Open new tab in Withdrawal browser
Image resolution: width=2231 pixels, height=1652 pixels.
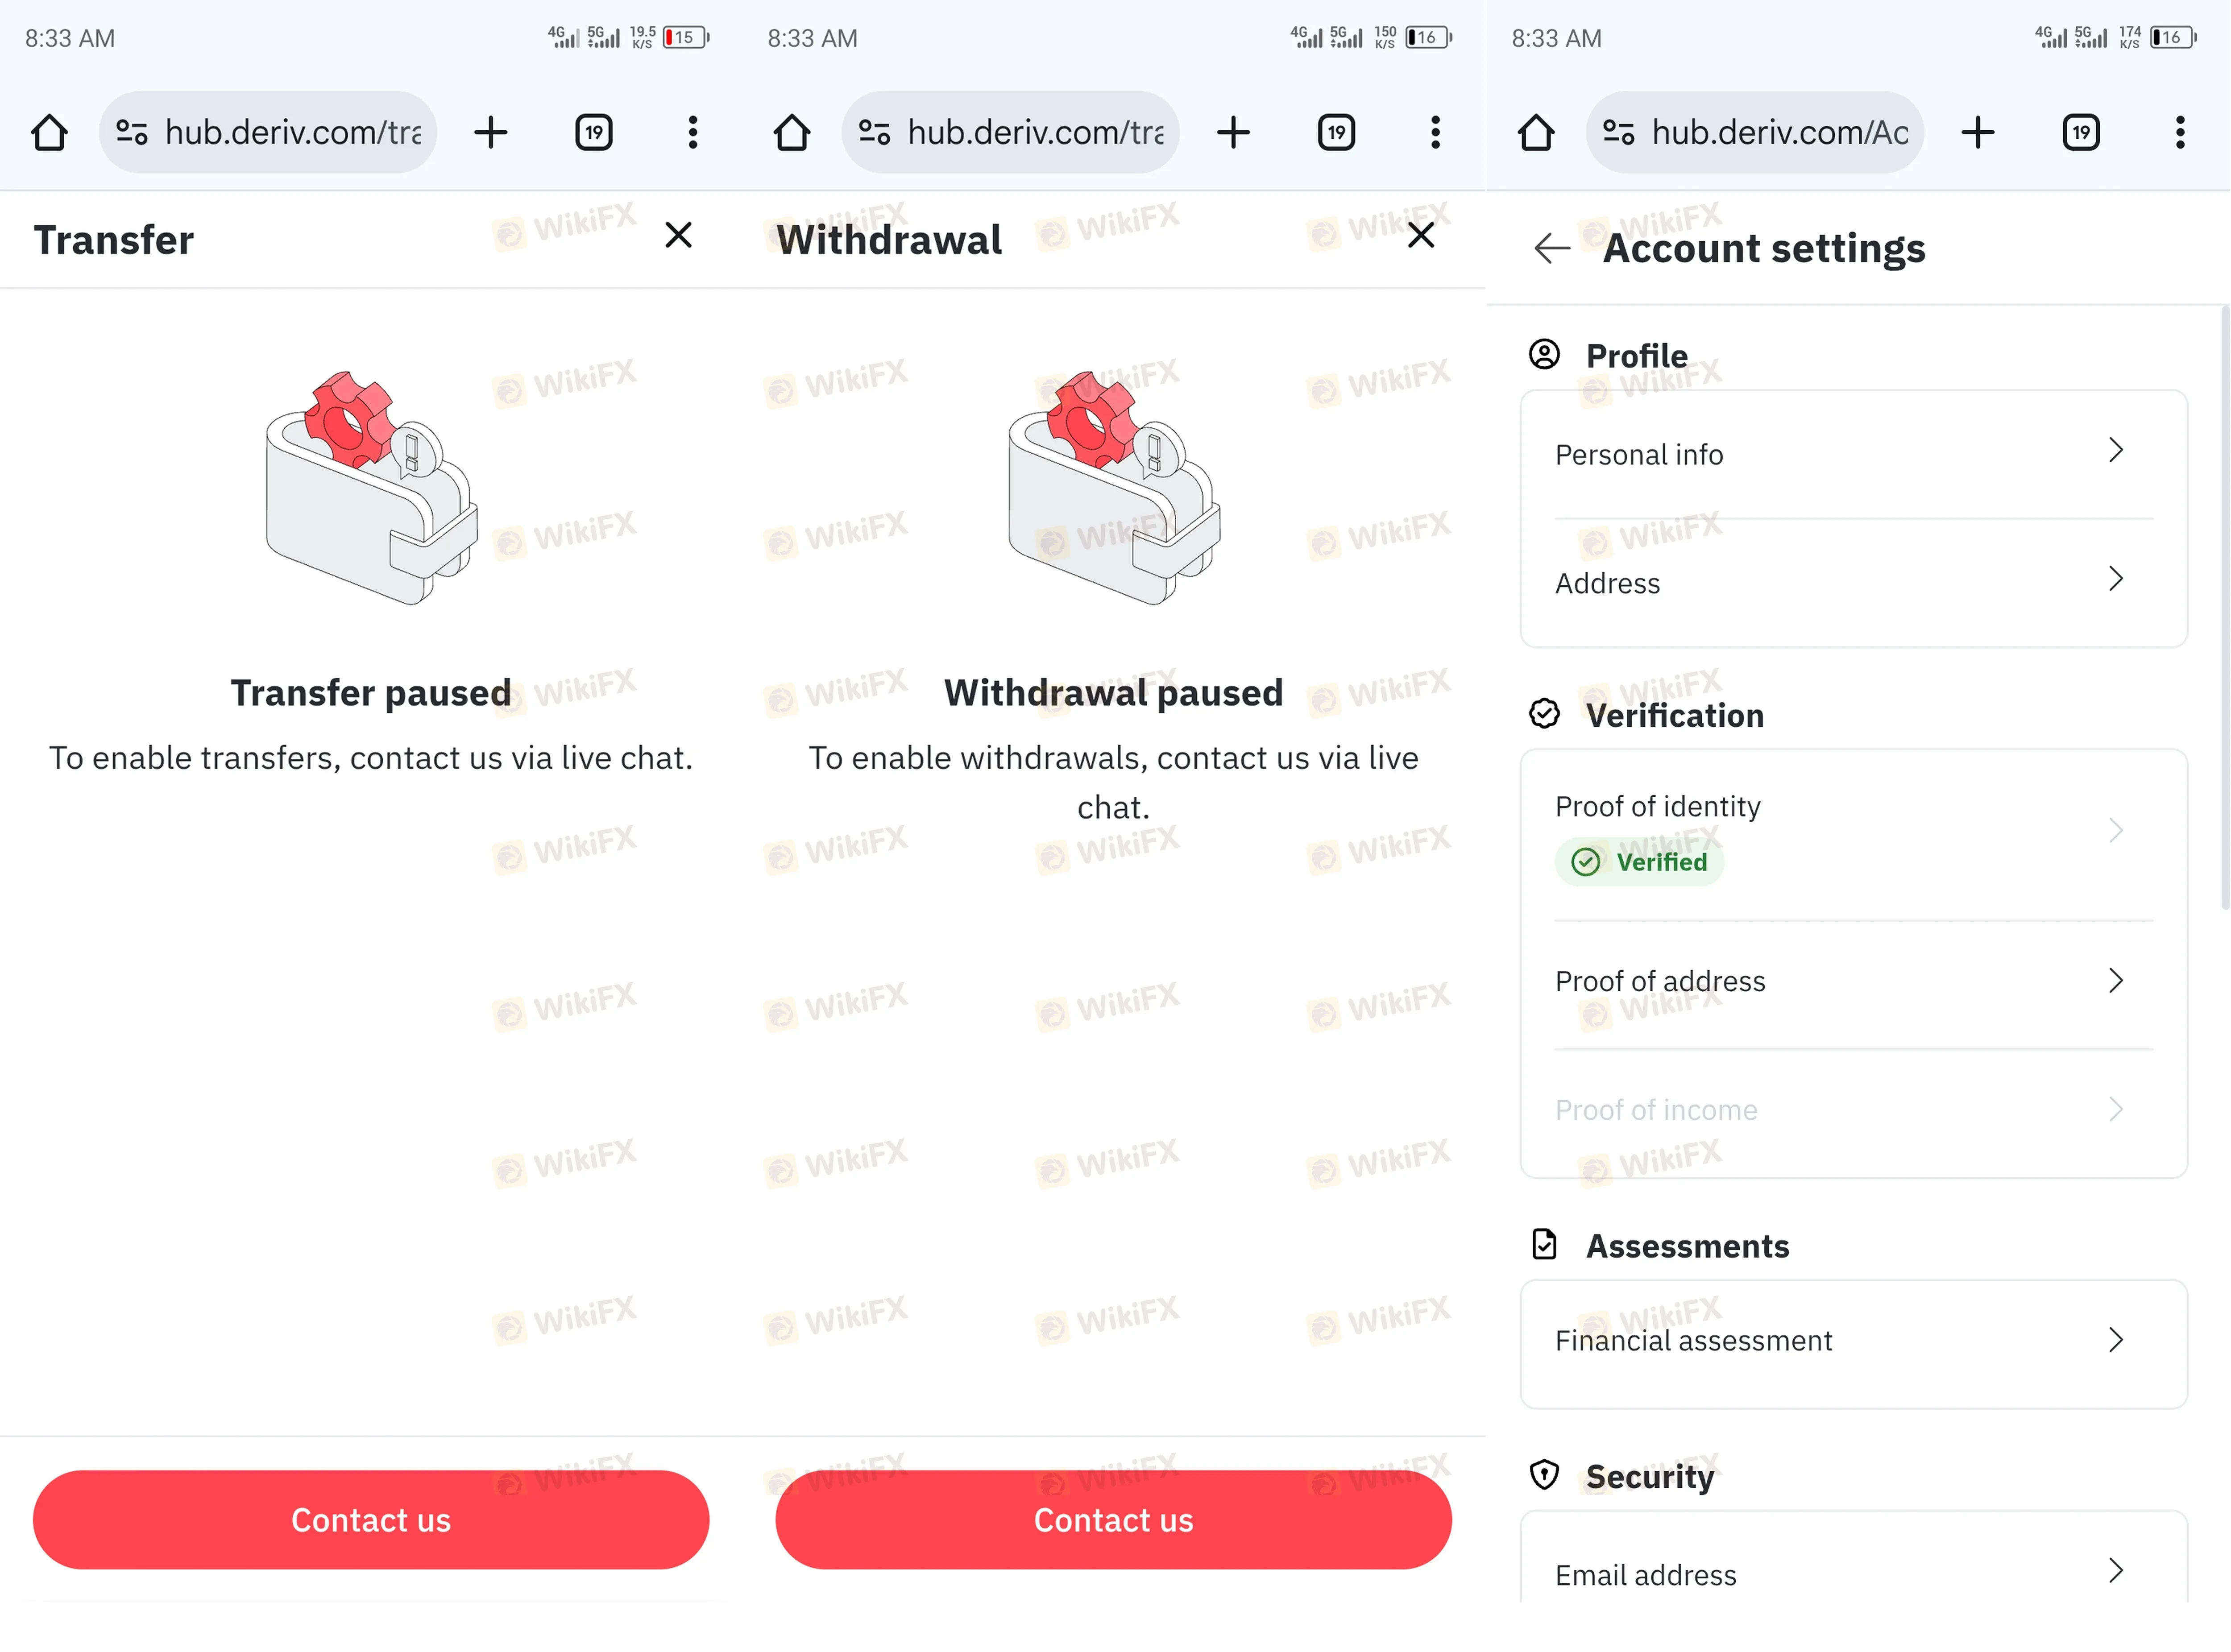[1233, 132]
